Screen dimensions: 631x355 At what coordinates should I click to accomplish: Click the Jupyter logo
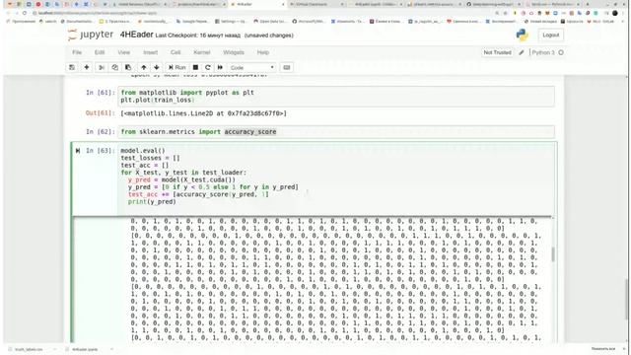click(x=91, y=35)
